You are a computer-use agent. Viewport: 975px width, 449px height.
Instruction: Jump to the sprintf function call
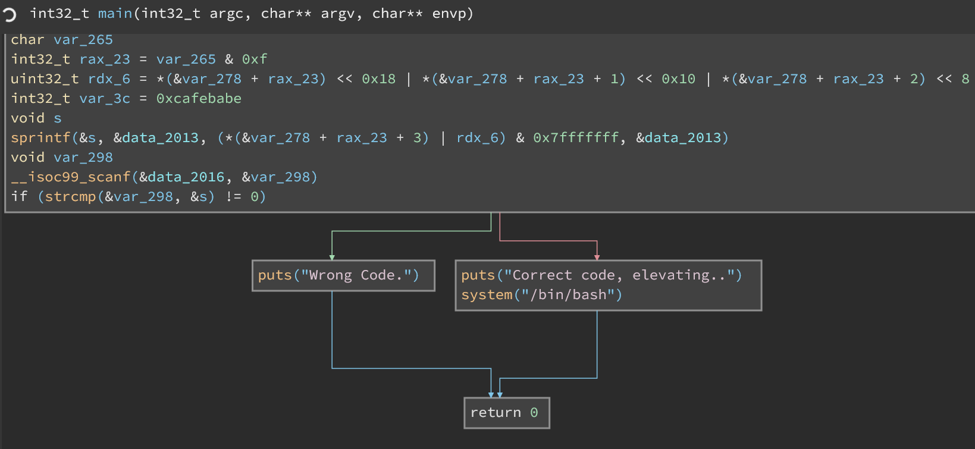tap(40, 138)
